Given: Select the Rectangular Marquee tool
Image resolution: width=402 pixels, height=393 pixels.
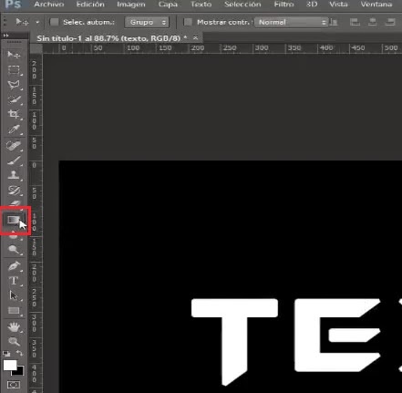Looking at the screenshot, I should [14, 70].
